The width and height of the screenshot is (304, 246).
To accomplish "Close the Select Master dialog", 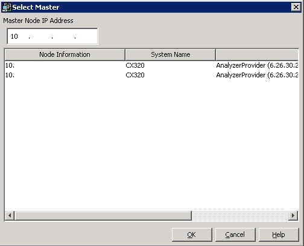I will click(296, 7).
